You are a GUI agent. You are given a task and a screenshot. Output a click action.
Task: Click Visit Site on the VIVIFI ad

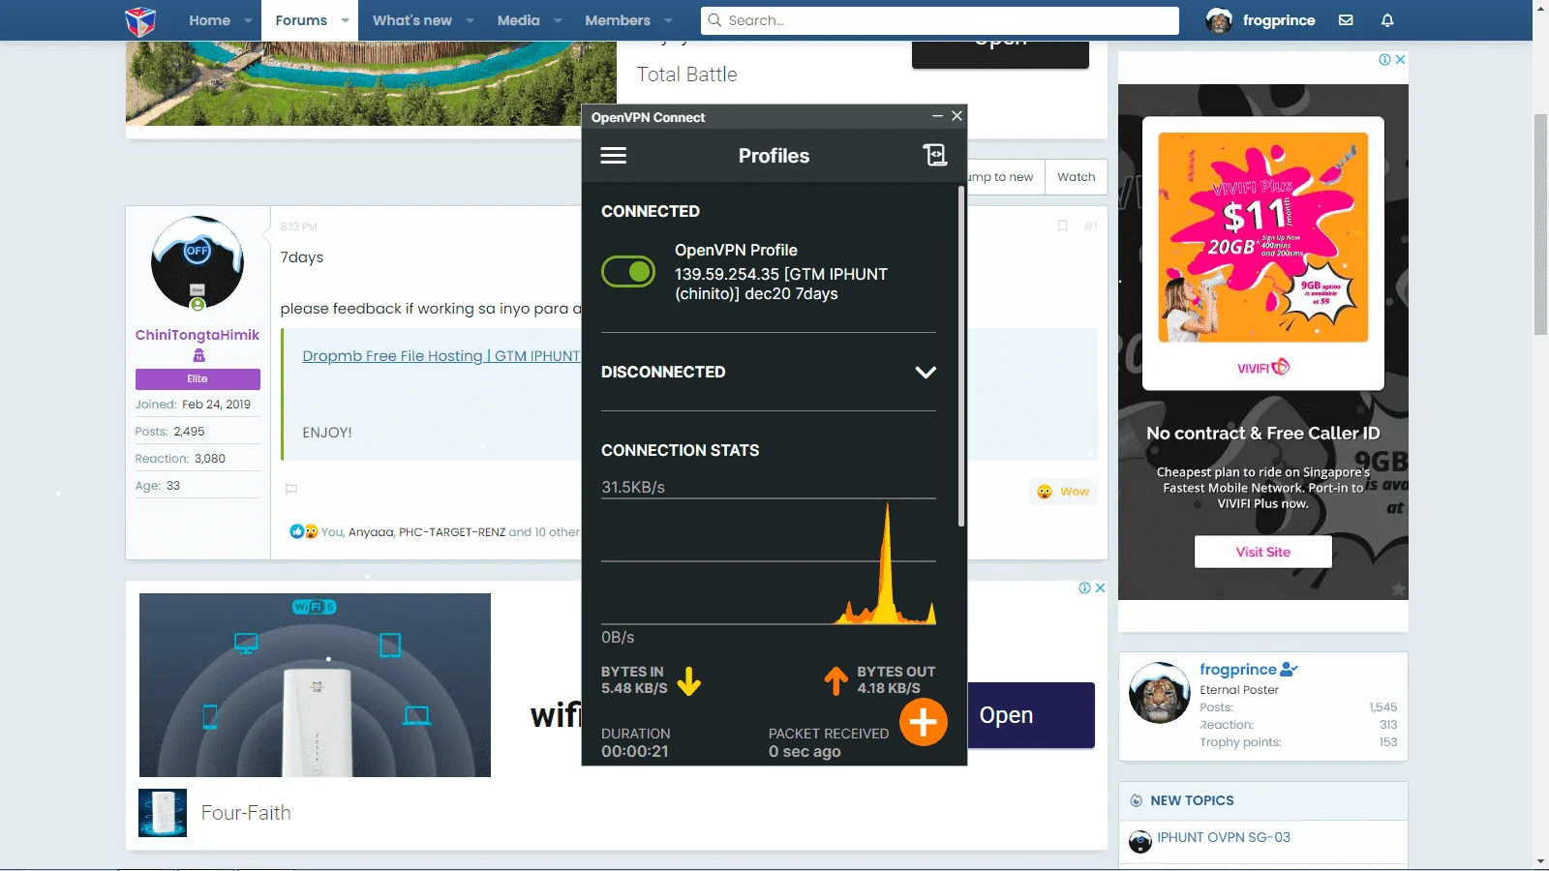(1263, 552)
